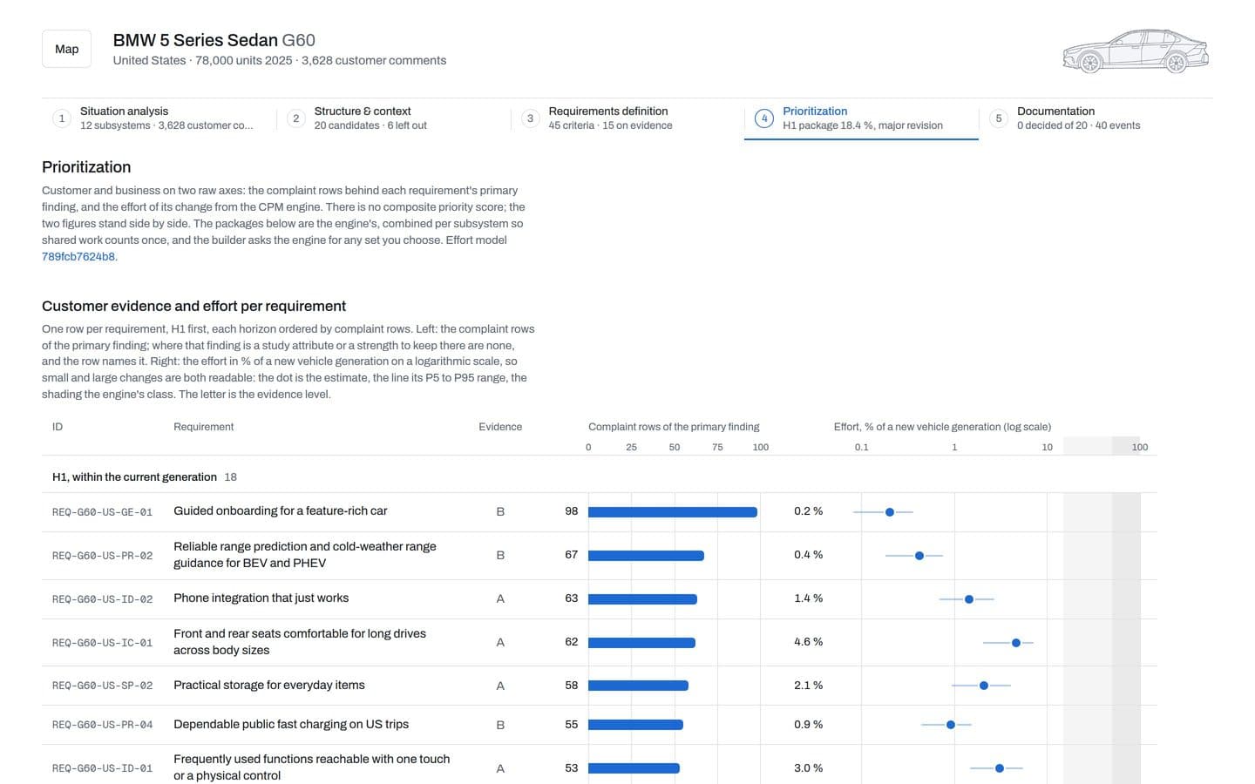Image resolution: width=1255 pixels, height=784 pixels.
Task: Click 'Dependable public fast charging on US trips'
Action: [290, 725]
